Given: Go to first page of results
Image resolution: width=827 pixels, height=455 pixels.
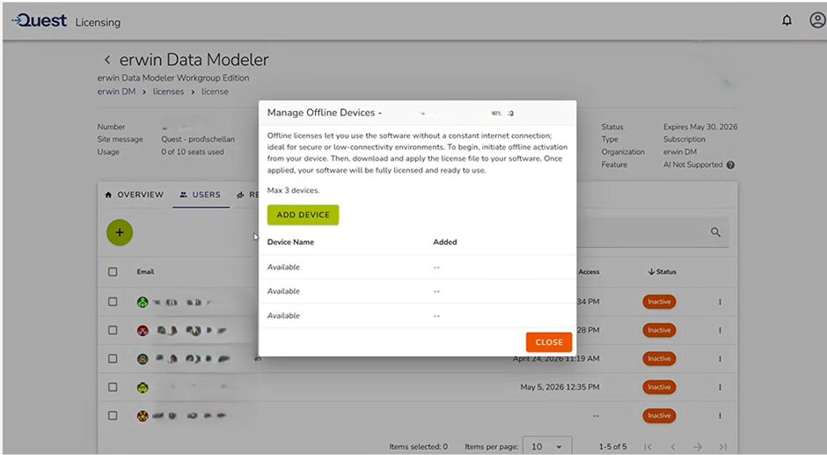Looking at the screenshot, I should pos(648,447).
